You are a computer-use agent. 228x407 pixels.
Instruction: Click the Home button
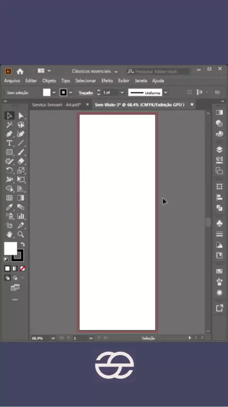(20, 71)
